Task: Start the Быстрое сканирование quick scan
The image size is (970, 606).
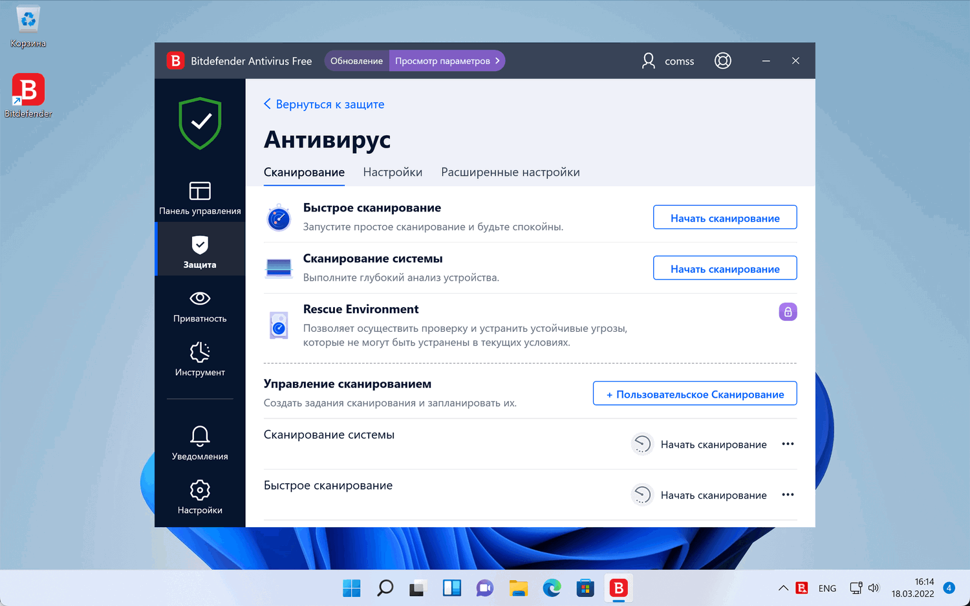Action: (725, 217)
